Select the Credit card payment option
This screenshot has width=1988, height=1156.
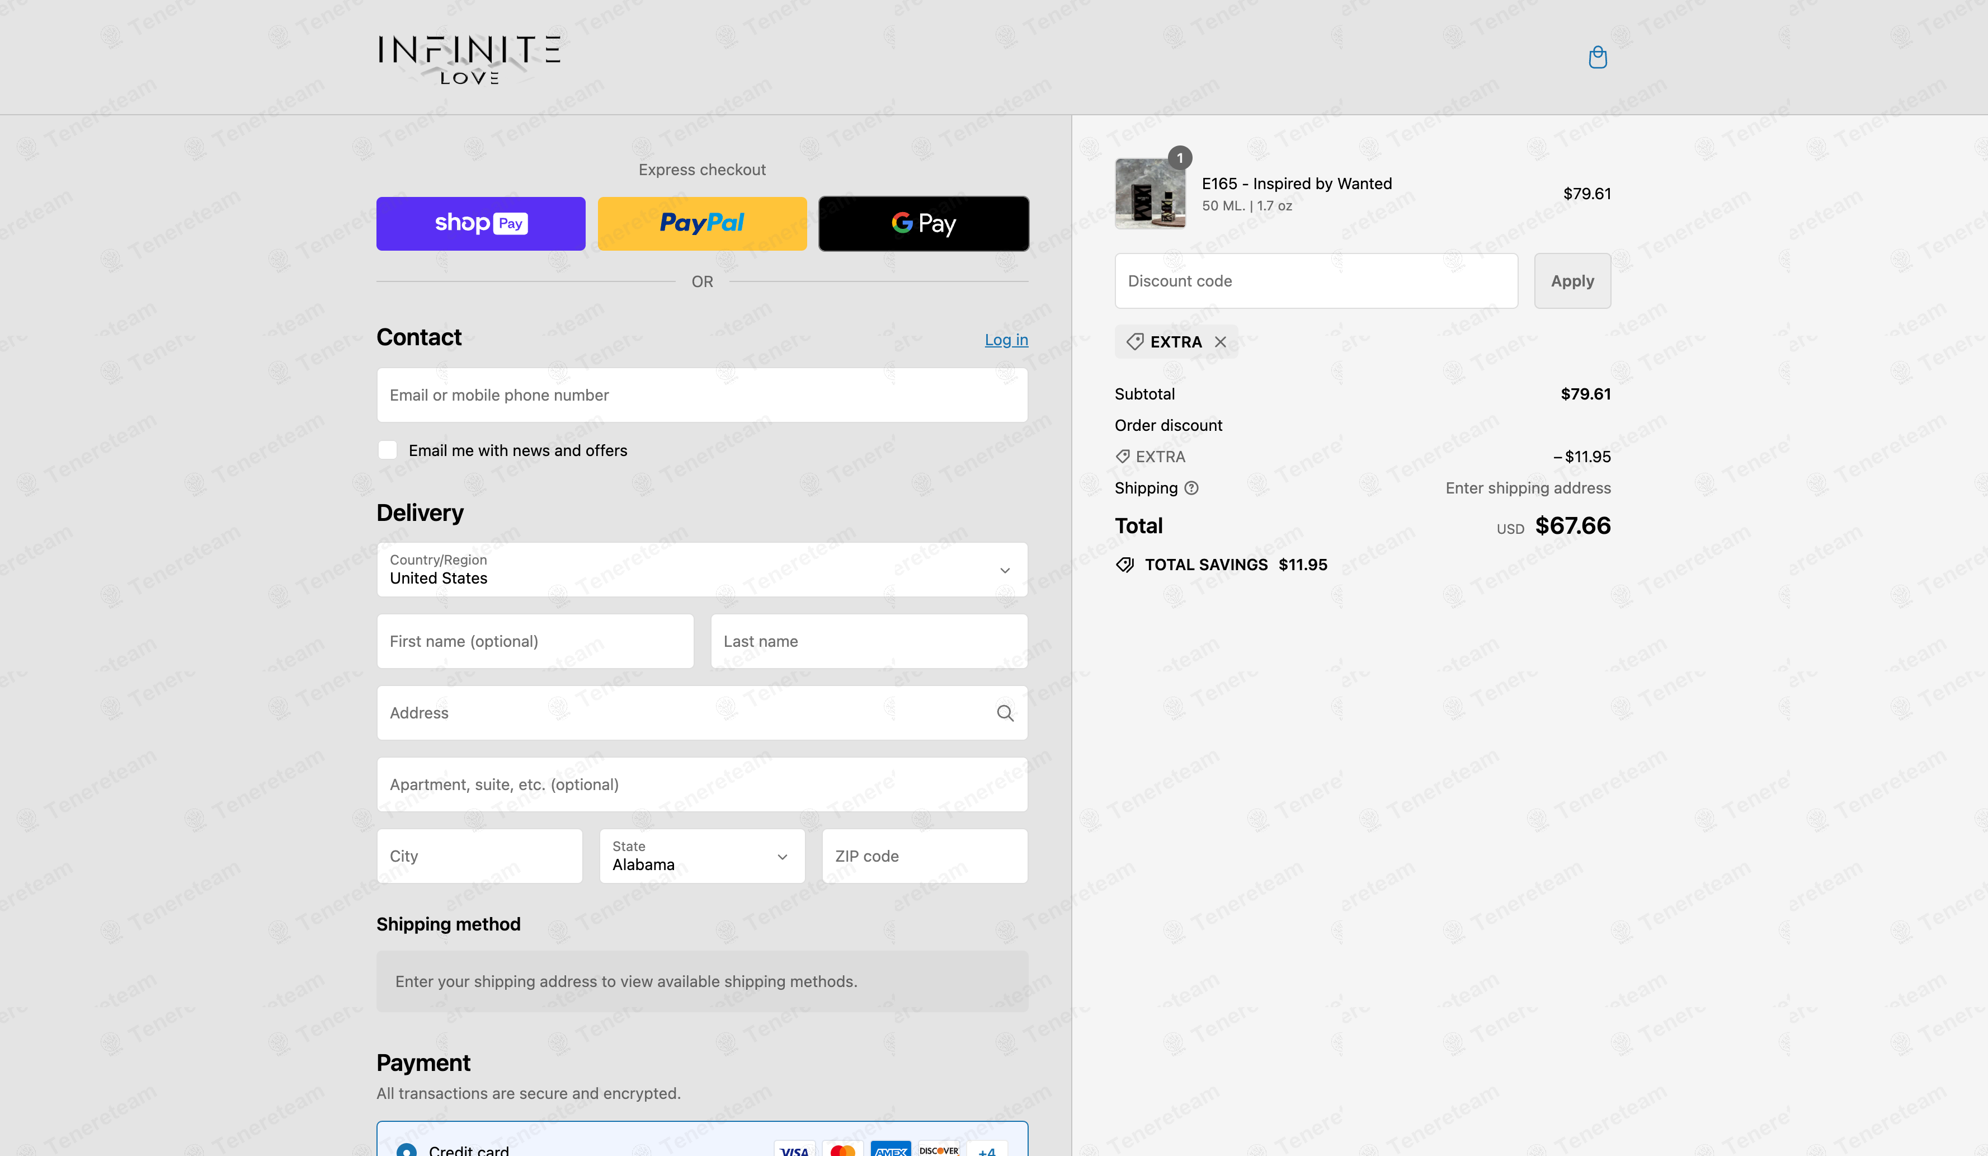point(407,1149)
